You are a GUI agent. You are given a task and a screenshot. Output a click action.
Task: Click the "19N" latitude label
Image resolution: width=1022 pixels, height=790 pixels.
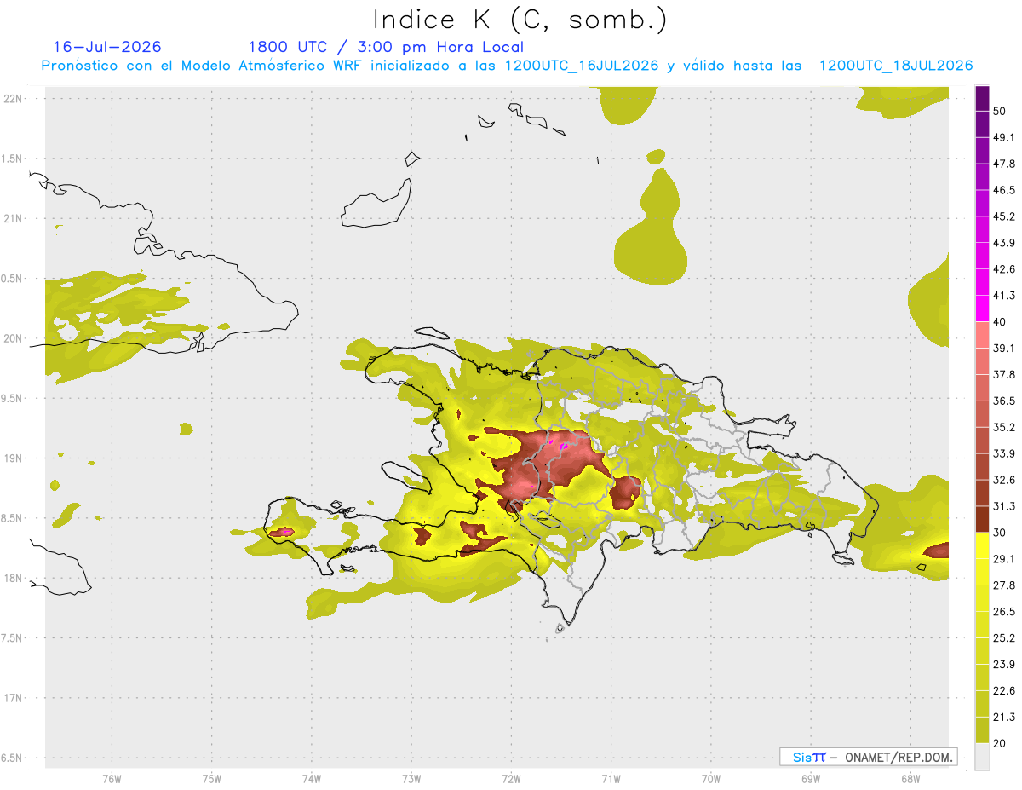14,458
